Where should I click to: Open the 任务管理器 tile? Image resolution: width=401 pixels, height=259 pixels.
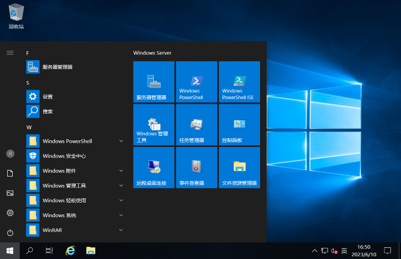(x=197, y=125)
